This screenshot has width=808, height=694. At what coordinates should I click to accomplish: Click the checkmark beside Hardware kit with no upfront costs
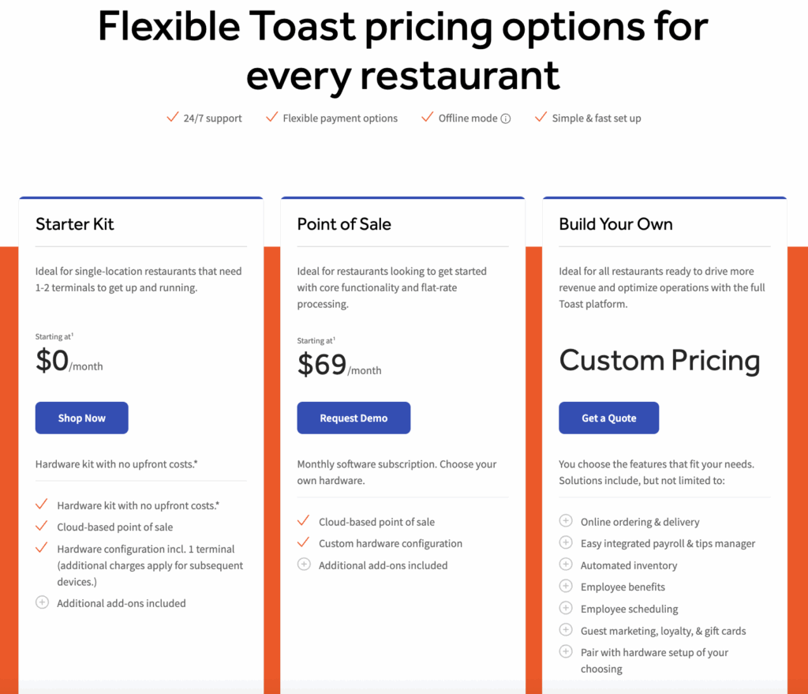[x=42, y=505]
